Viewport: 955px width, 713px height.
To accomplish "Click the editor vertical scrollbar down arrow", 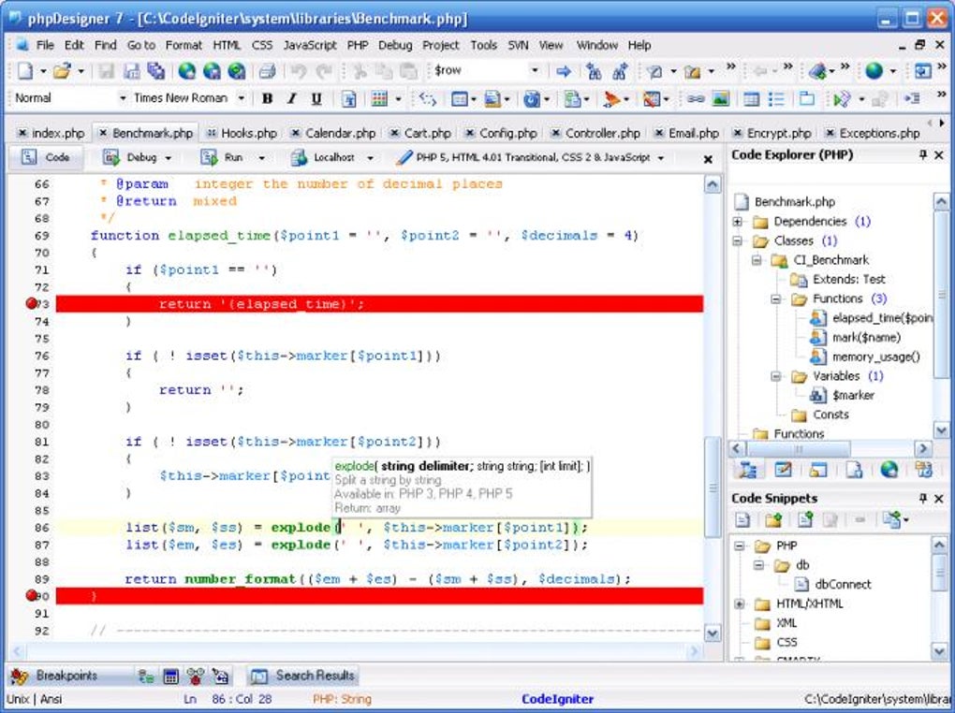I will (713, 633).
